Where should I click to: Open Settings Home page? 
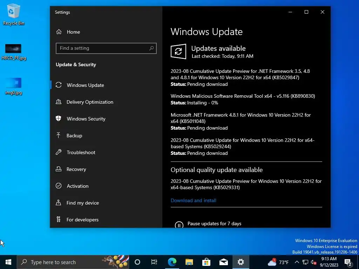click(x=73, y=32)
